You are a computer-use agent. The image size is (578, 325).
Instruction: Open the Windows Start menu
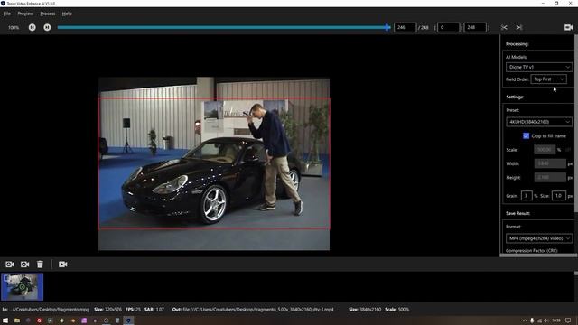click(x=5, y=320)
